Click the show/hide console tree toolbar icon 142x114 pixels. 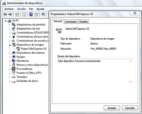[x=17, y=14]
